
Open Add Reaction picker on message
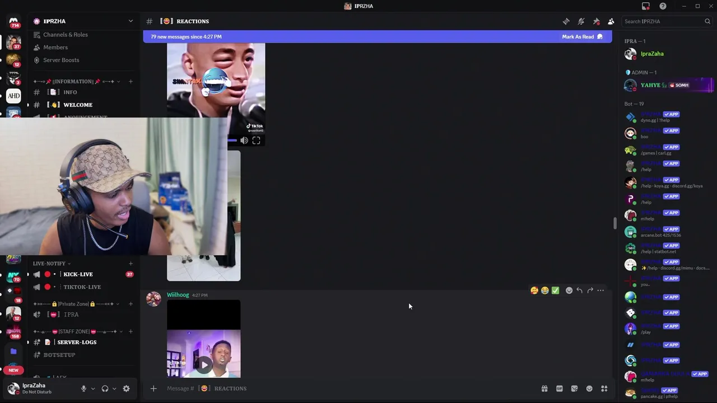click(x=569, y=290)
